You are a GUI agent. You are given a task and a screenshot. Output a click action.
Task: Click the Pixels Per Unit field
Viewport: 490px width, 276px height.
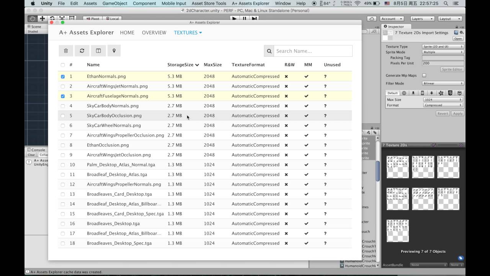point(443,63)
